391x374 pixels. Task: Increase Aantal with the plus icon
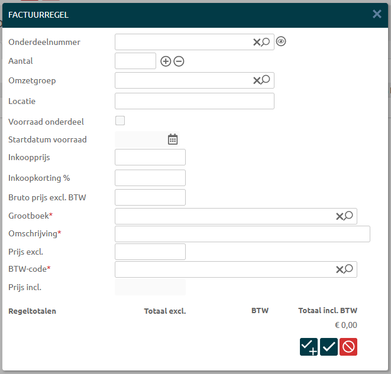[x=166, y=61]
